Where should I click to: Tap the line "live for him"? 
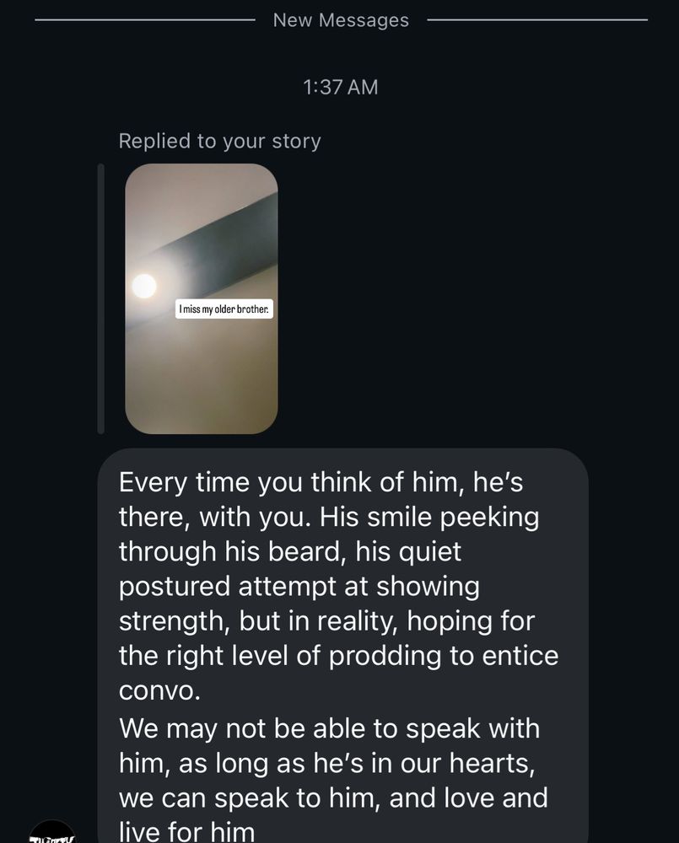186,831
